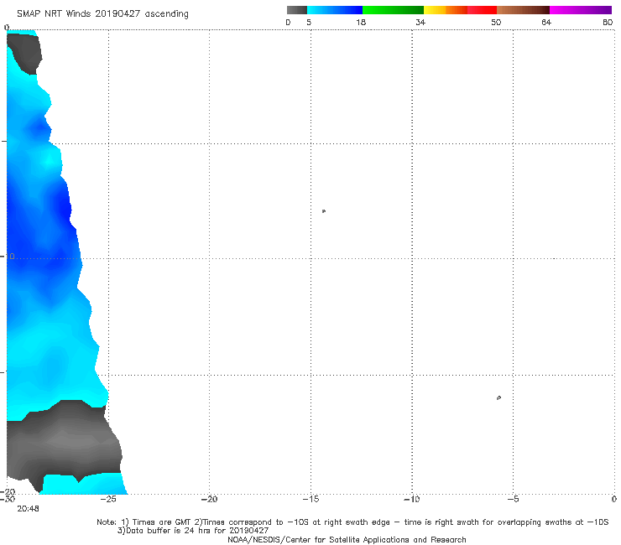Click the green 18-34 segment of the color bar
Image resolution: width=621 pixels, height=545 pixels.
click(393, 10)
